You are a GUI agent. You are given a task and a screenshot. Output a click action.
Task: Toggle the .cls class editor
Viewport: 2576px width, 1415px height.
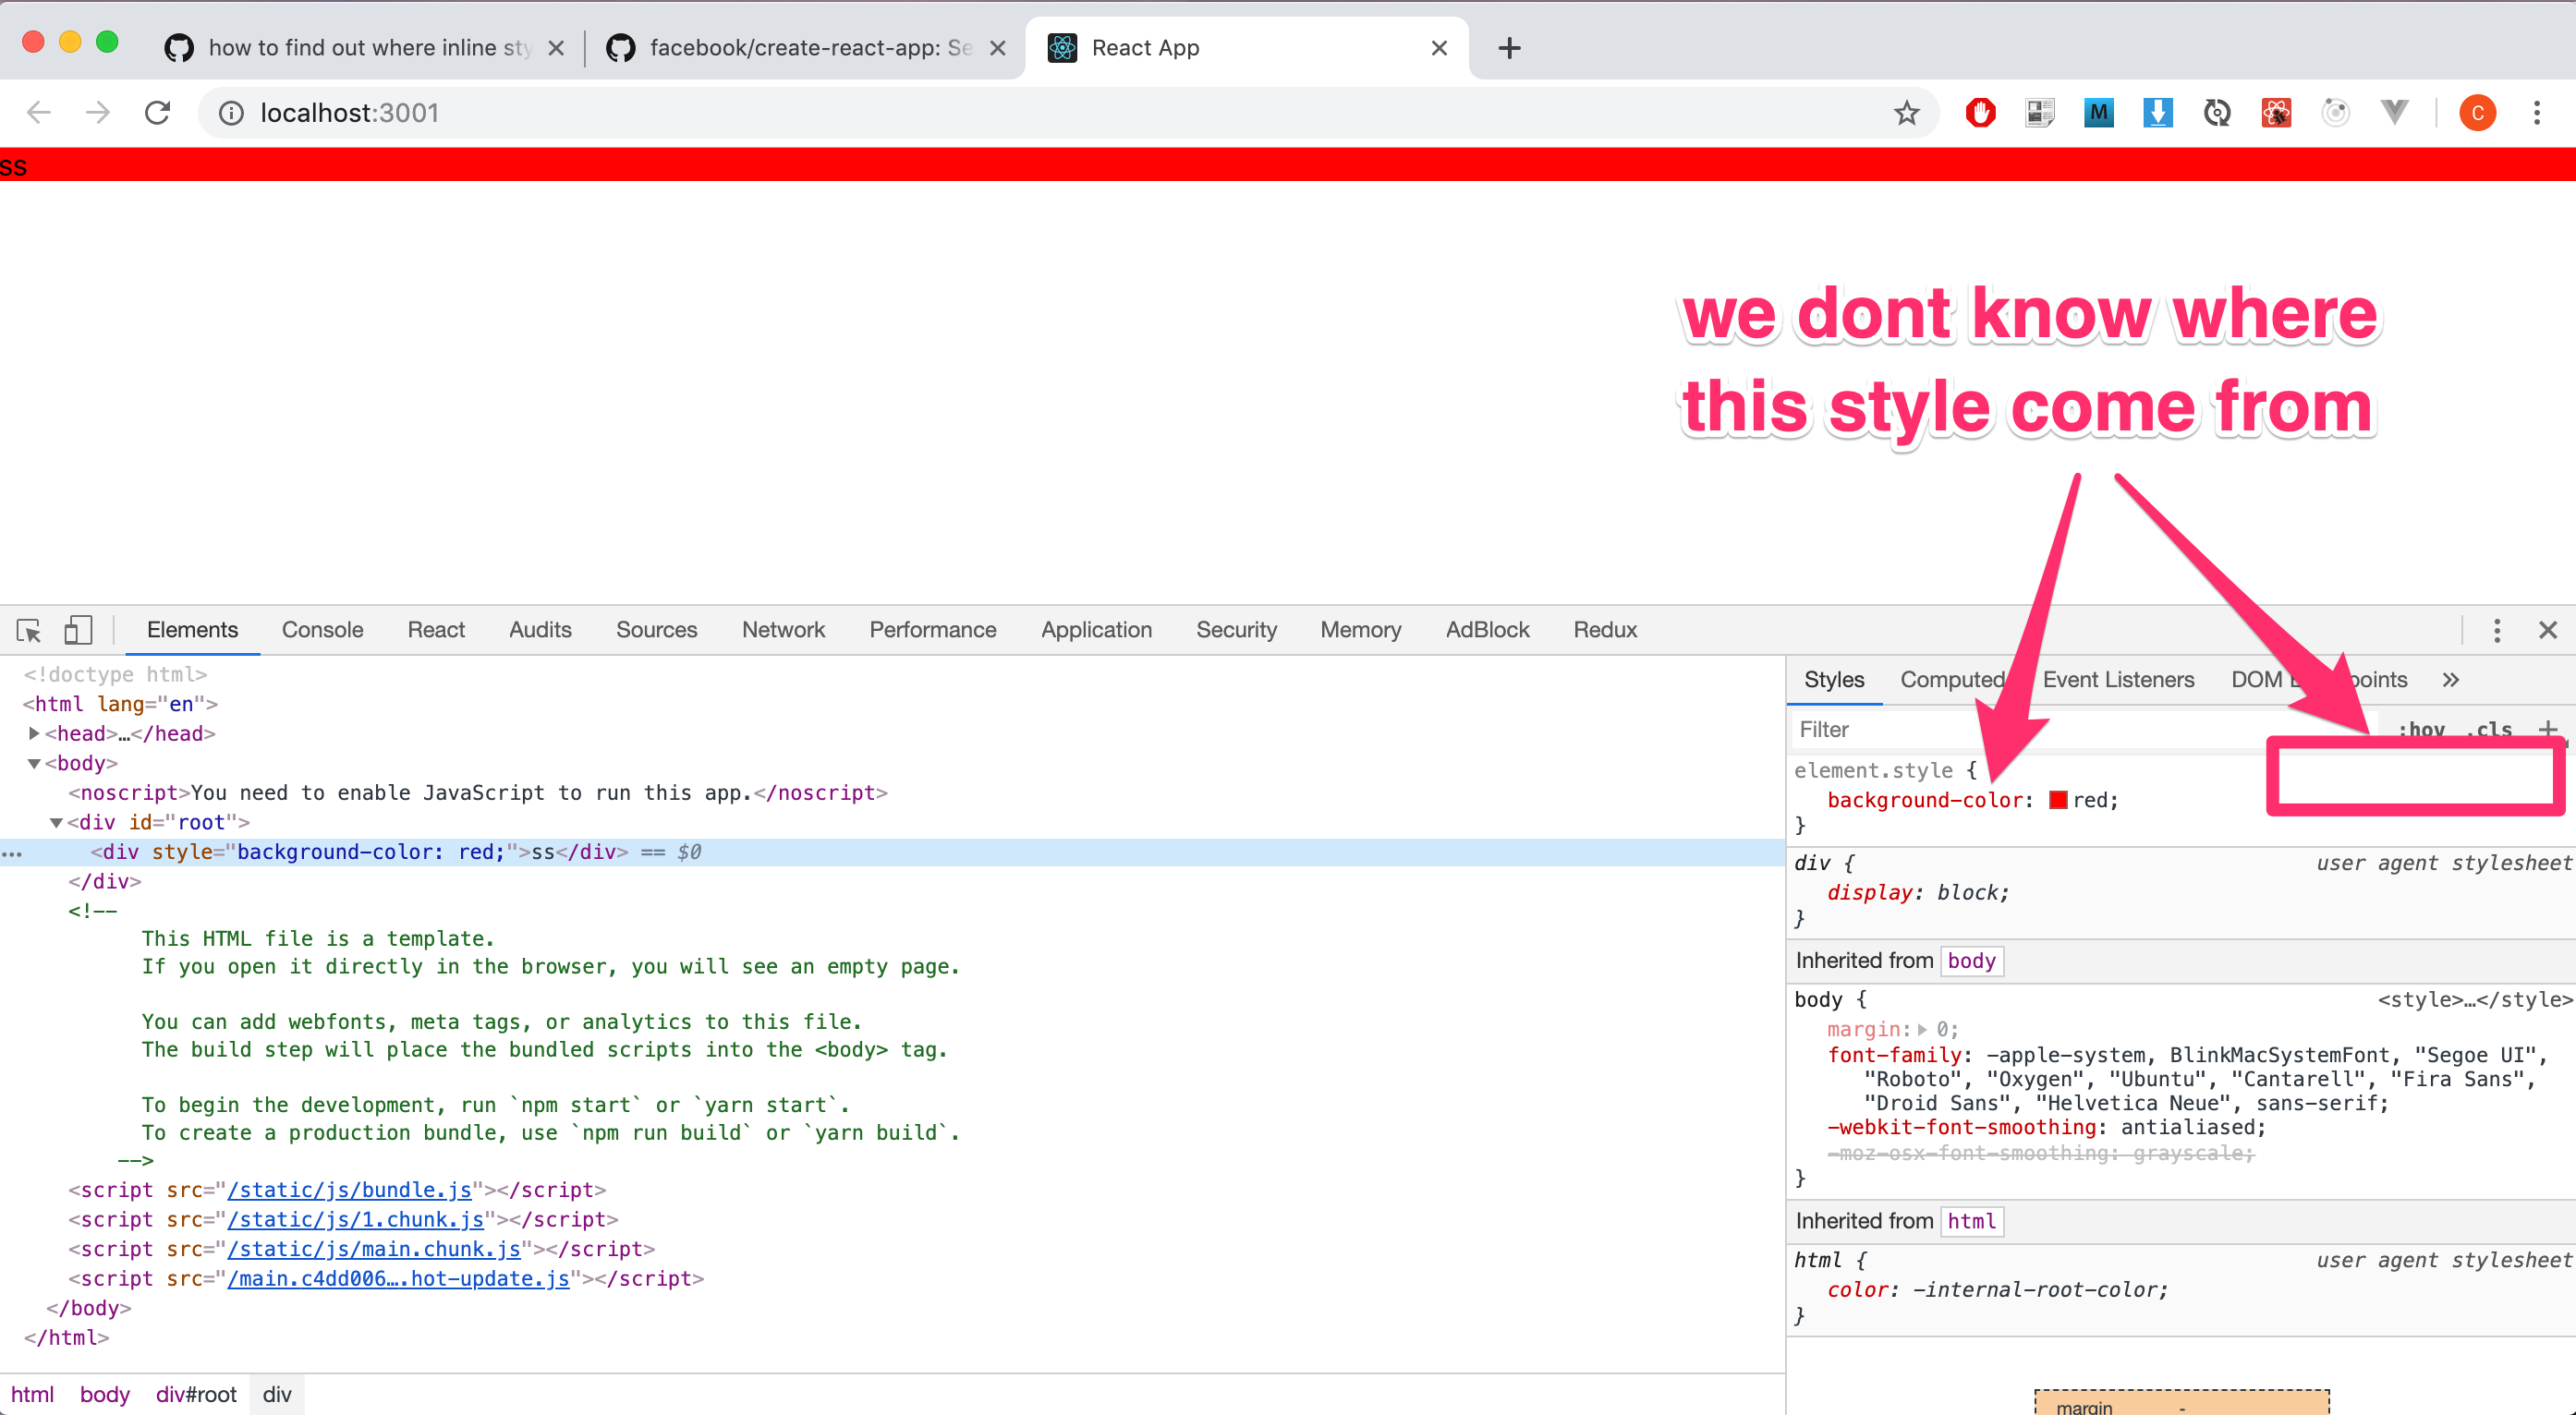[x=2490, y=730]
